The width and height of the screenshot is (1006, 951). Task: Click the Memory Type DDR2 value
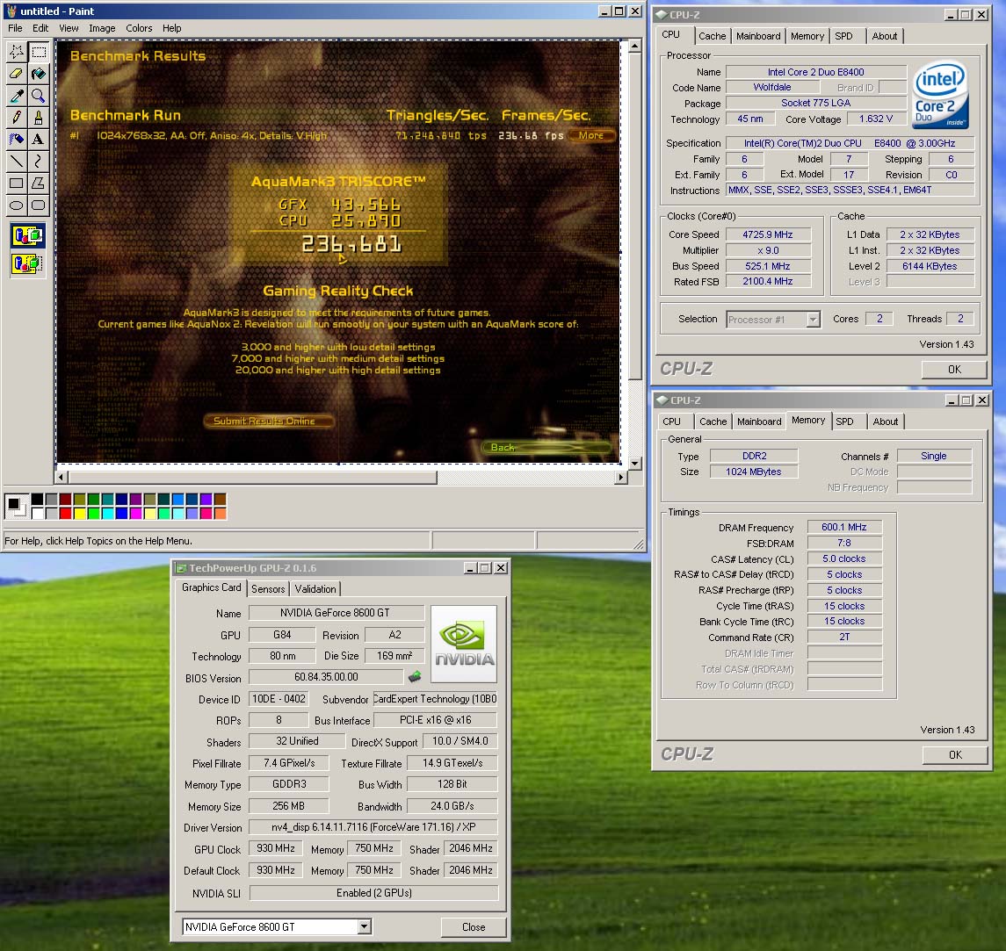[754, 456]
